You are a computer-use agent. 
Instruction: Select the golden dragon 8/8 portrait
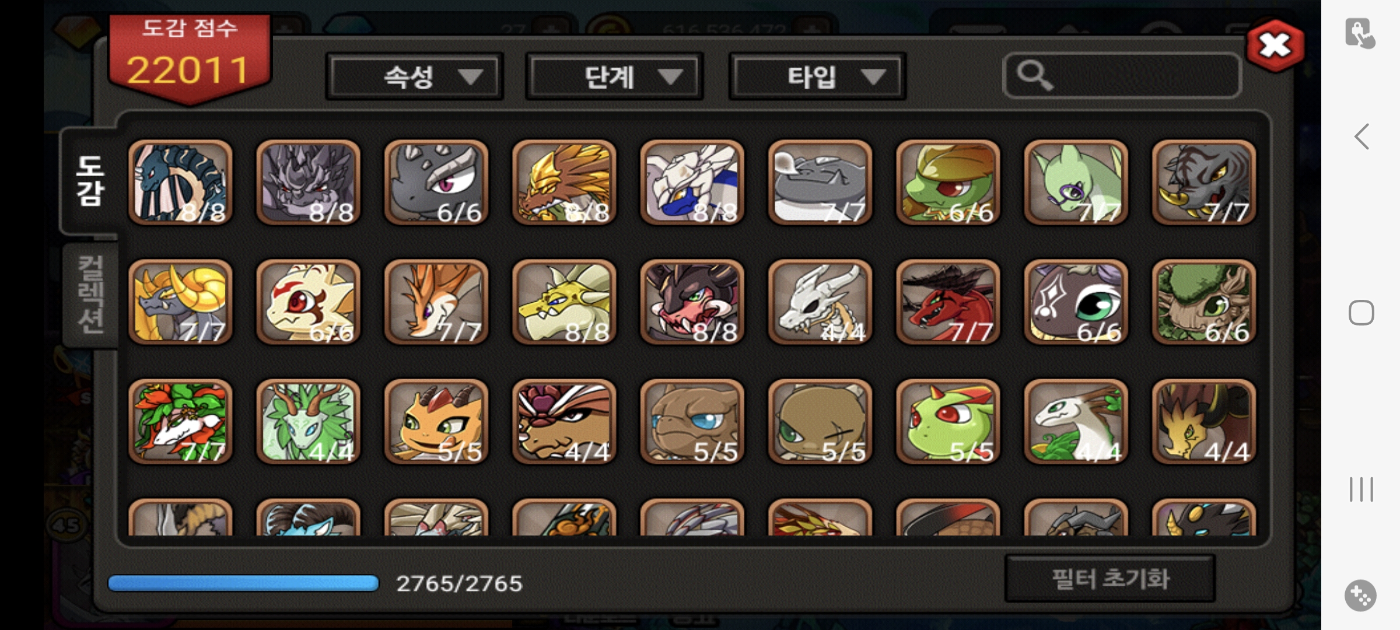click(564, 182)
